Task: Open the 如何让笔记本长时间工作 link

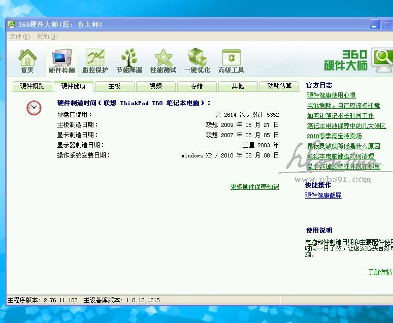Action: click(340, 116)
